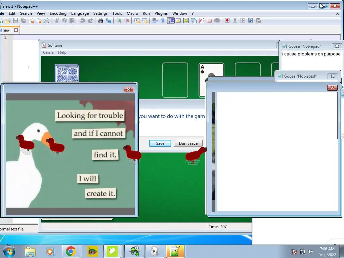
Task: Open Windows Explorer from the taskbar
Action: (x=30, y=251)
